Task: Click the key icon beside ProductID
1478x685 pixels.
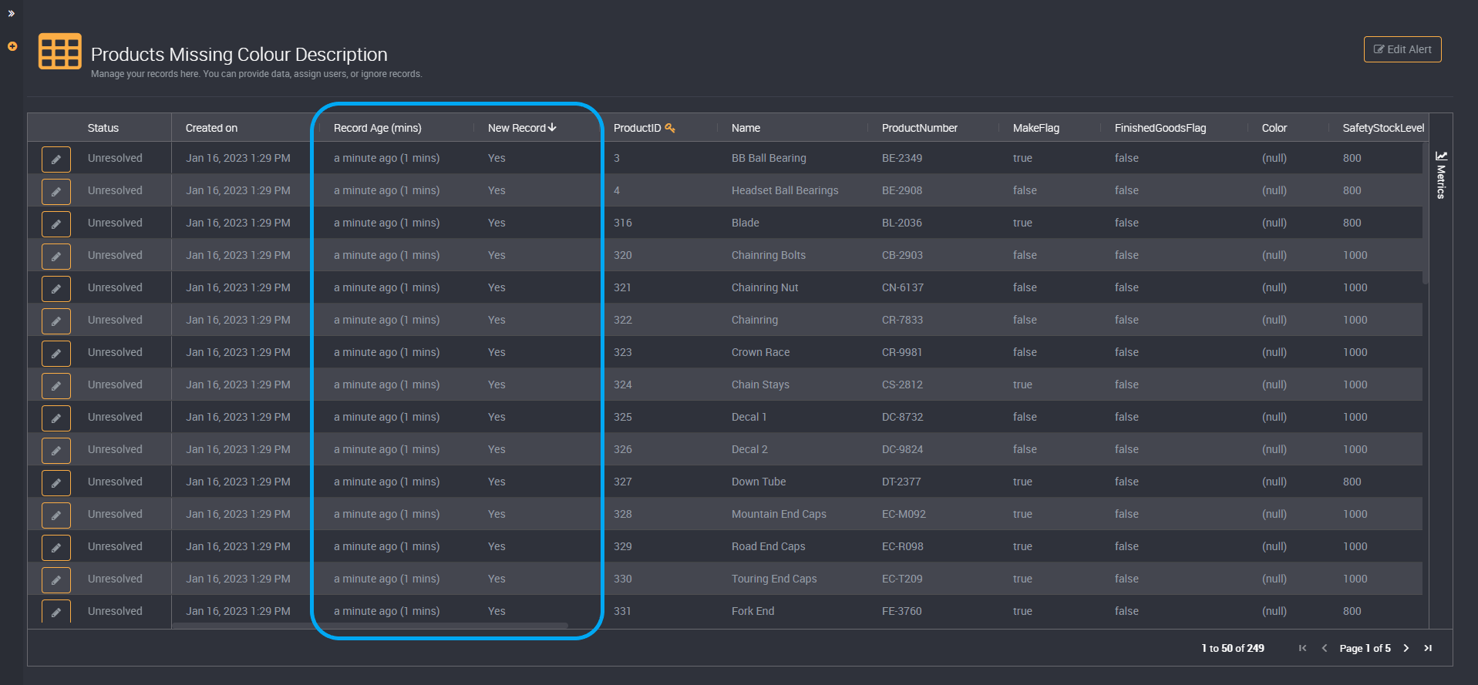Action: (670, 128)
